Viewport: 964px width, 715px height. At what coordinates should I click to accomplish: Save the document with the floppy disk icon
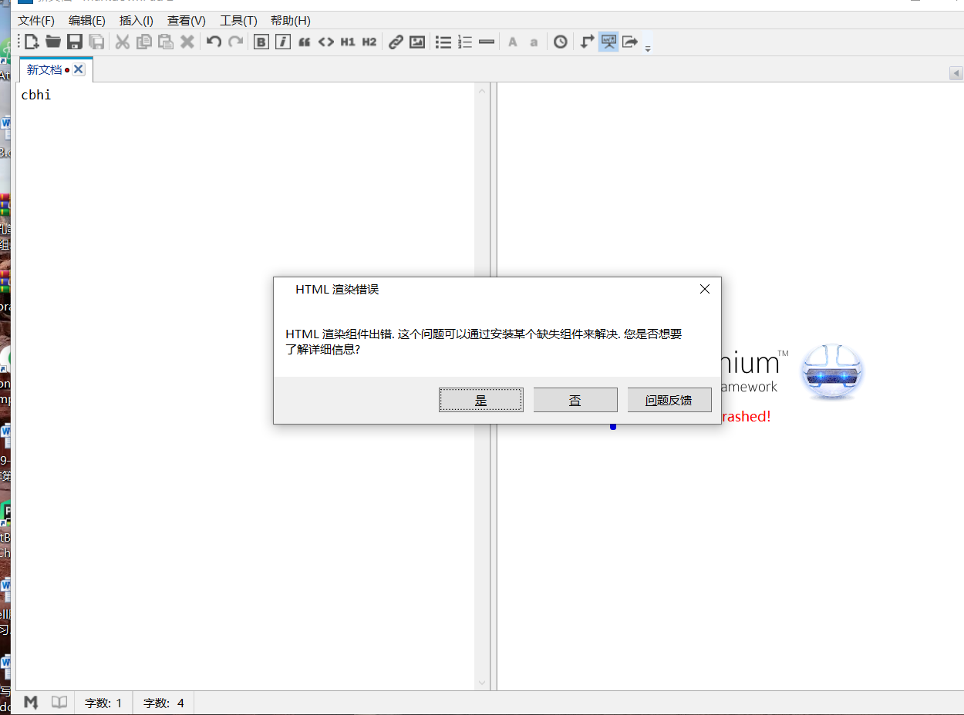pos(75,42)
